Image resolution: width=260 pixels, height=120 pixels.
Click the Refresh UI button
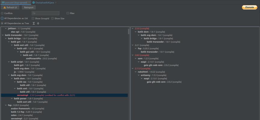pyautogui.click(x=10, y=7)
